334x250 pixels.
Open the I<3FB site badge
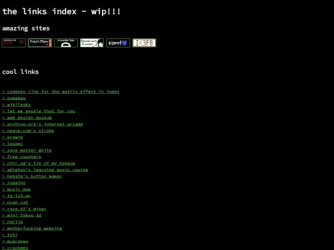pyautogui.click(x=144, y=43)
